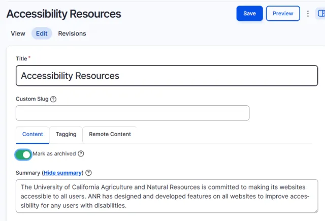Switch to the Tagging tab
325x221 pixels.
(x=66, y=134)
